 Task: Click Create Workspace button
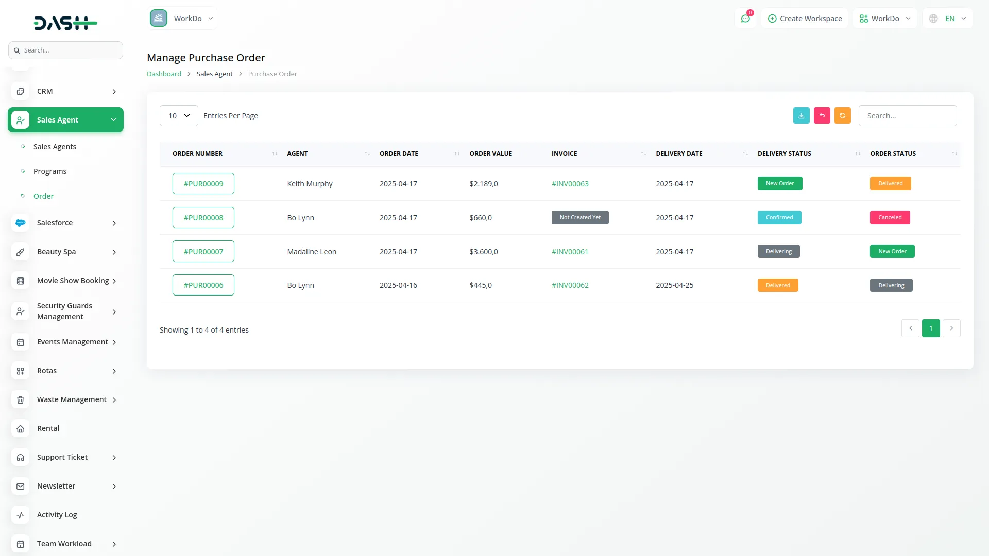click(x=805, y=19)
